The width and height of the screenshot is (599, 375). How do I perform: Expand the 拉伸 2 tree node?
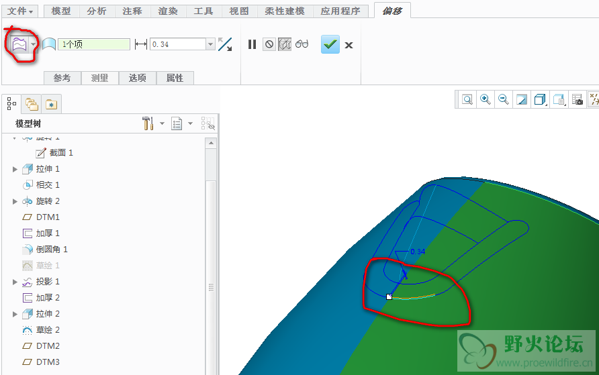pyautogui.click(x=15, y=314)
